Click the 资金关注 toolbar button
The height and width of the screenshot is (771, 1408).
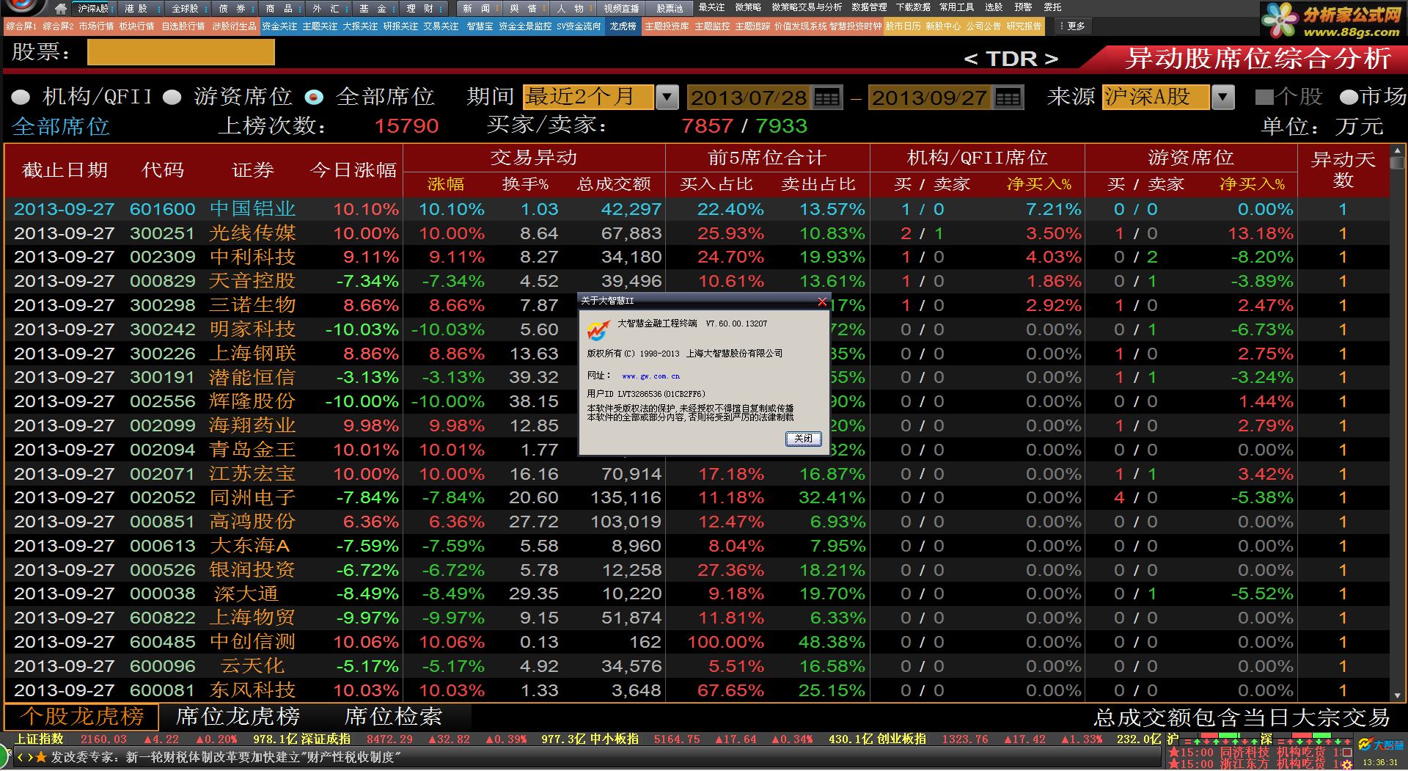point(279,26)
